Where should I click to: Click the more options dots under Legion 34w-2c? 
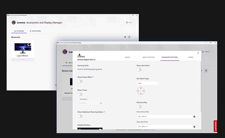pyautogui.click(x=22, y=60)
